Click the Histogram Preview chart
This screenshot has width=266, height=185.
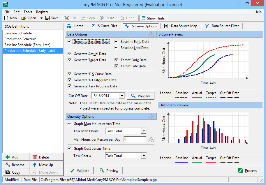click(x=208, y=128)
